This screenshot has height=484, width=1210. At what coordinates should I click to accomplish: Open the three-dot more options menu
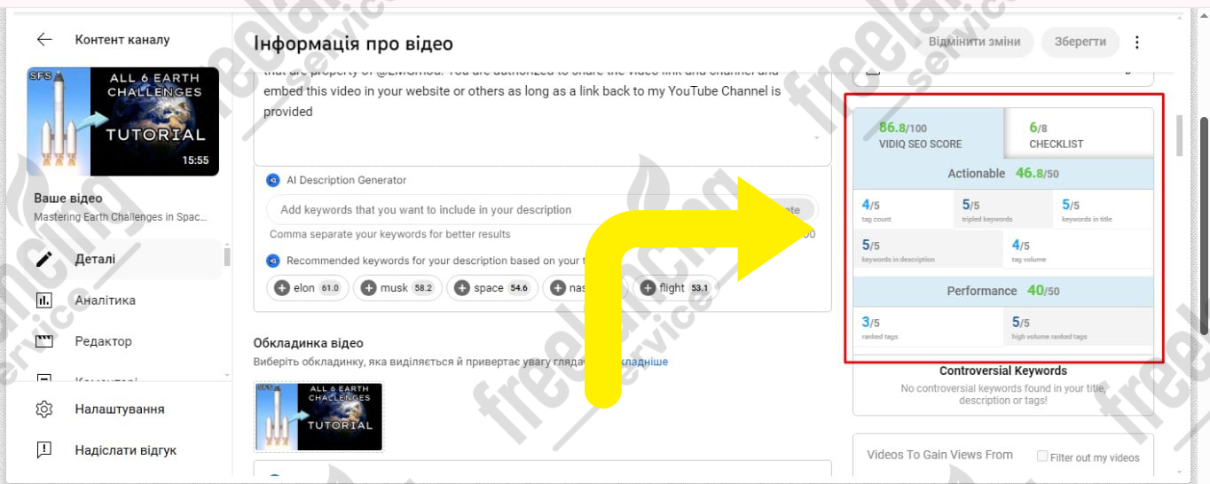tap(1137, 42)
